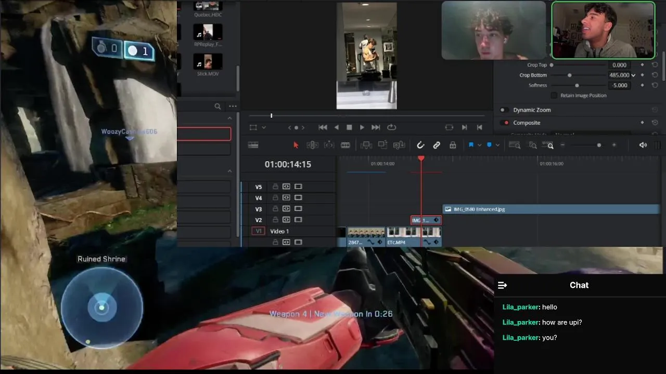Play the timeline forward

point(362,127)
